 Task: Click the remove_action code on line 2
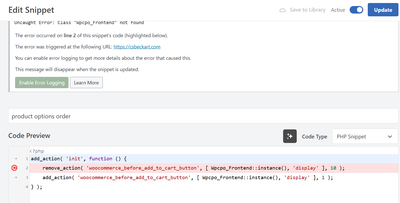pos(193,168)
